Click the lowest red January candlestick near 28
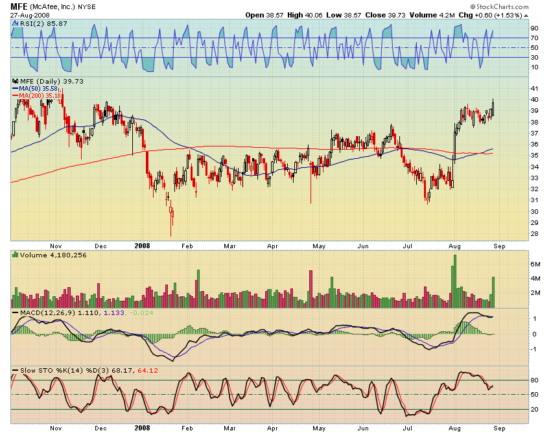 (171, 218)
